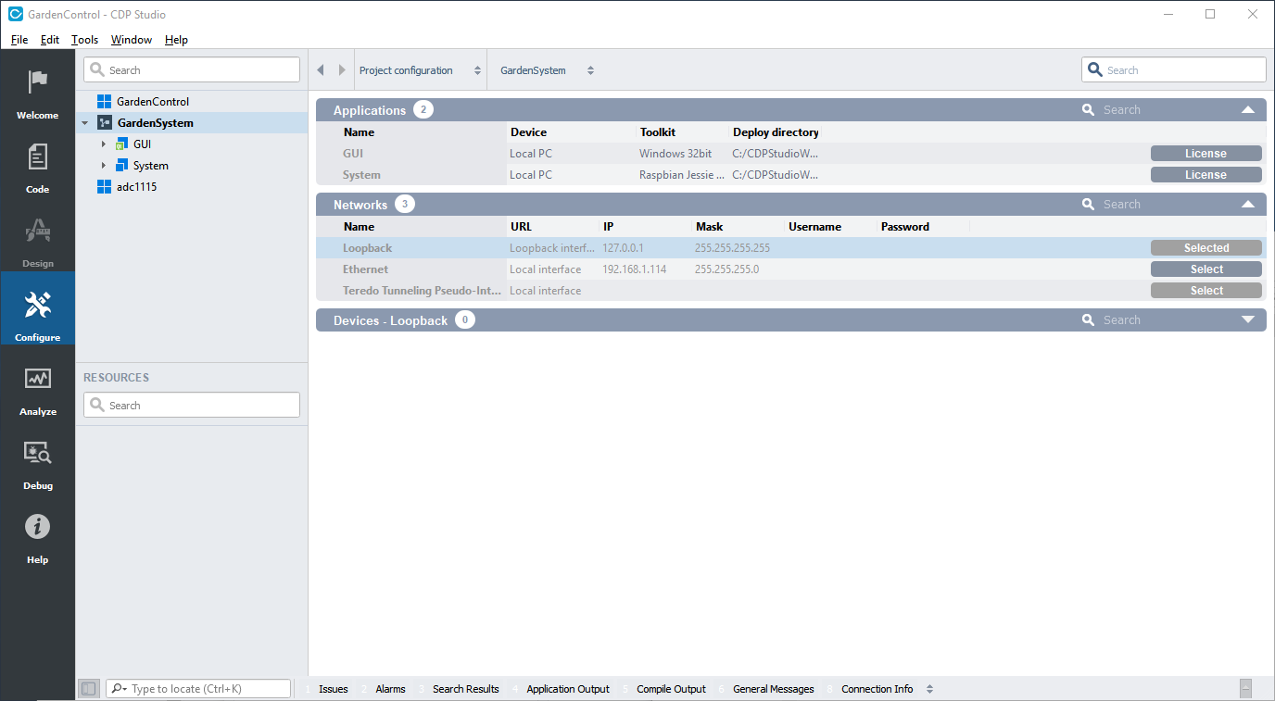The width and height of the screenshot is (1275, 701).
Task: Open the Help menu in menu bar
Action: [x=176, y=40]
